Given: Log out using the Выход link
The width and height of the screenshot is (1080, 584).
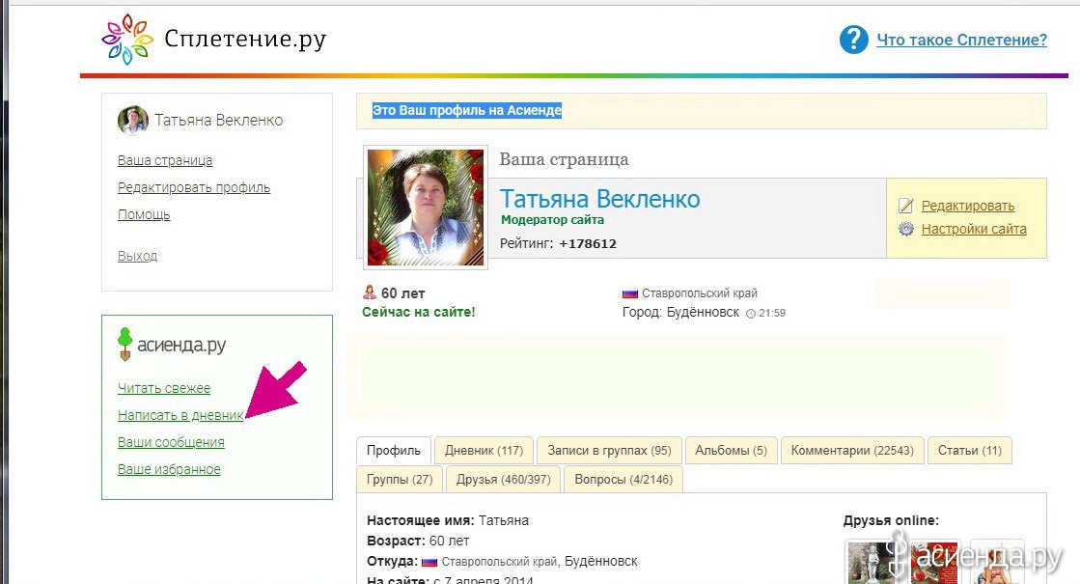Looking at the screenshot, I should [x=137, y=256].
